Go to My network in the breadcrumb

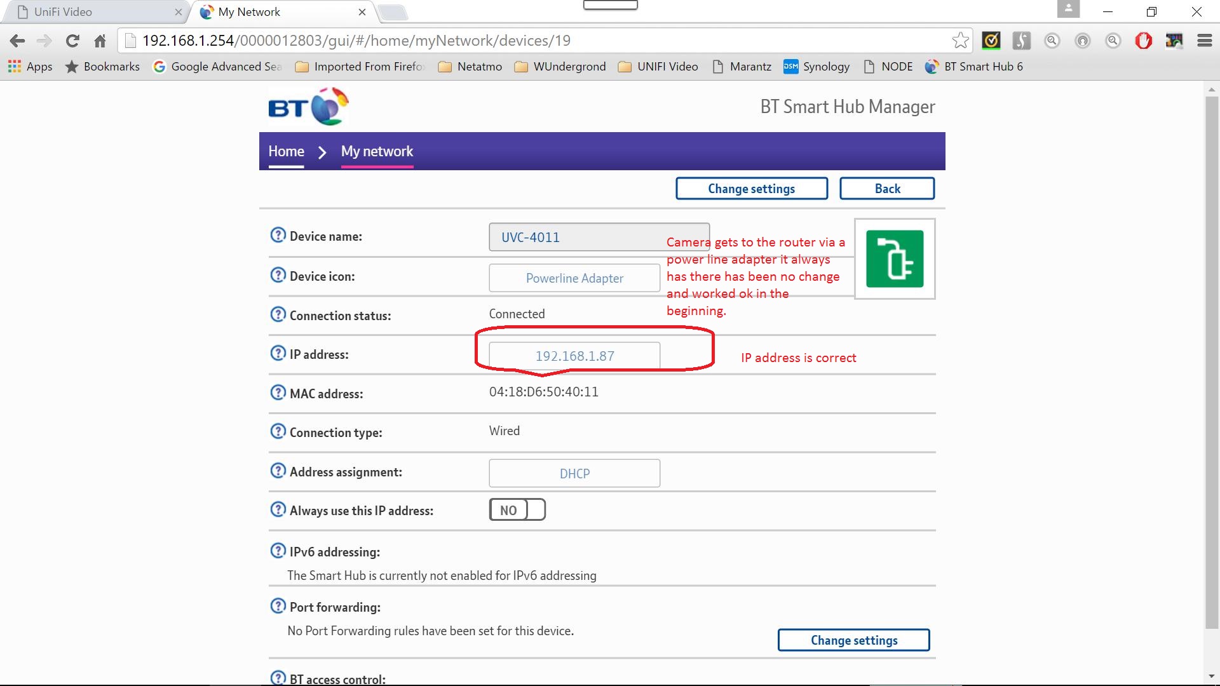[x=377, y=151]
